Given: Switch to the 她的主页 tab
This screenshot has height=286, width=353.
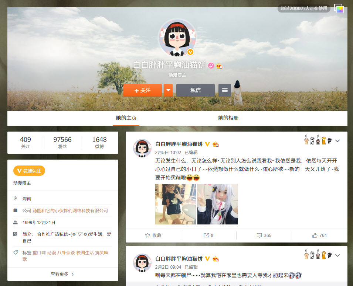Looking at the screenshot, I should tap(126, 118).
